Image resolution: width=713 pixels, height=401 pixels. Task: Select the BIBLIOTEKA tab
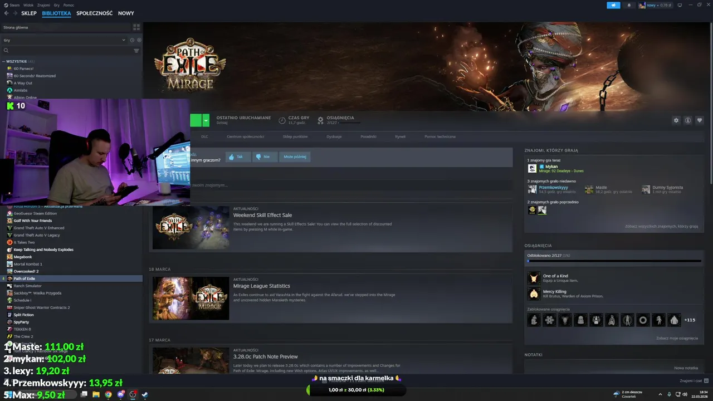pos(56,13)
